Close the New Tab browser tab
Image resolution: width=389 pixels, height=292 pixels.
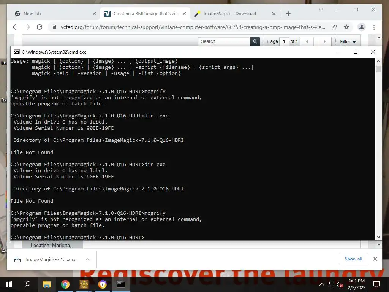point(94,14)
